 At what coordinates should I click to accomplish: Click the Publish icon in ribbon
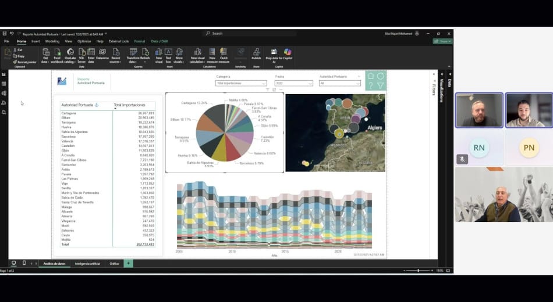pos(256,53)
